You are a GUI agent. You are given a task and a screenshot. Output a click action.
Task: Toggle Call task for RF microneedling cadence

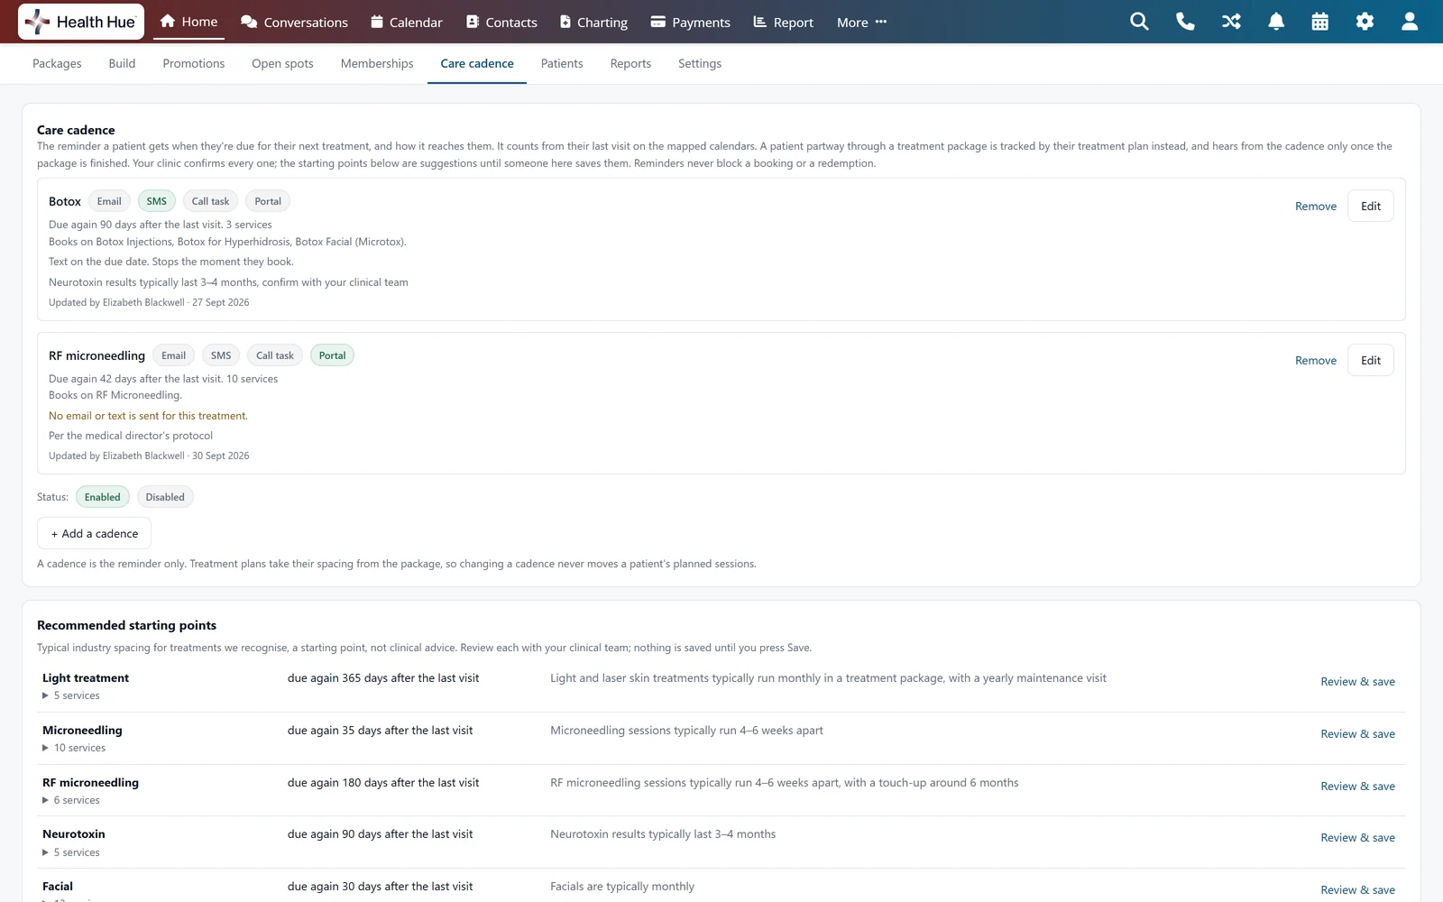coord(275,355)
